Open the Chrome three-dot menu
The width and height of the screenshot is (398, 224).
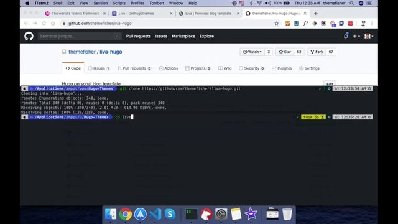pos(372,24)
